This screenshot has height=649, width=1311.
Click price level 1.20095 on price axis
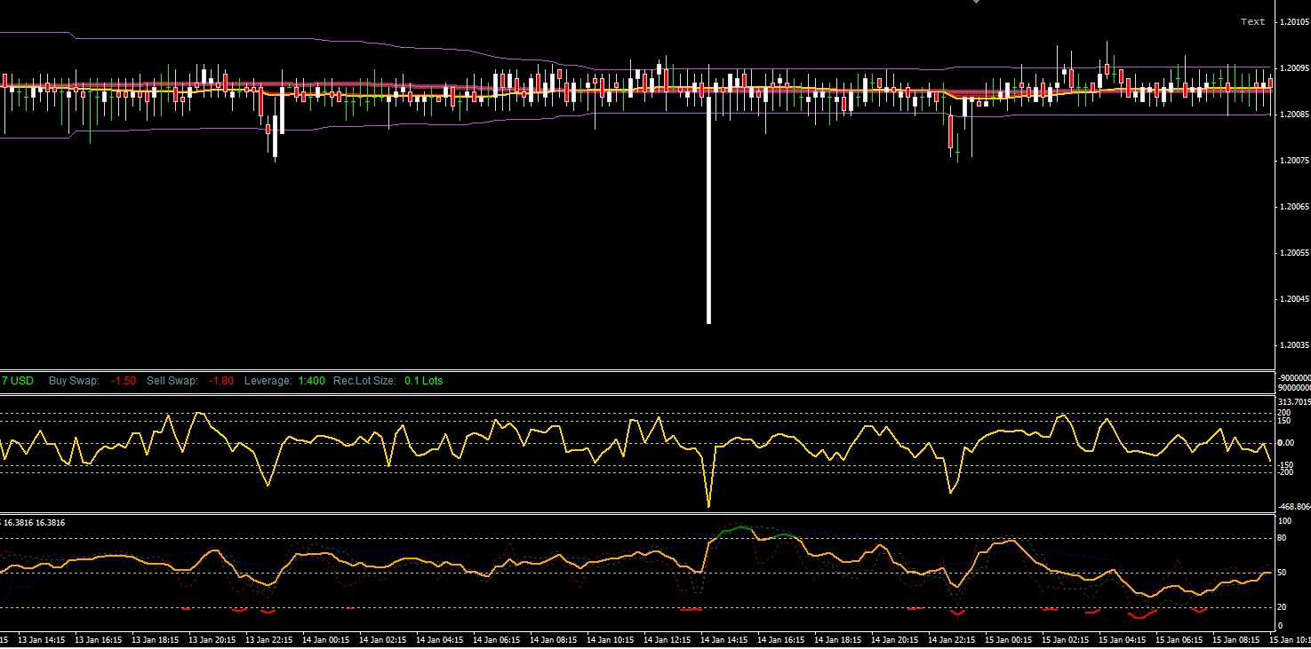[1294, 68]
